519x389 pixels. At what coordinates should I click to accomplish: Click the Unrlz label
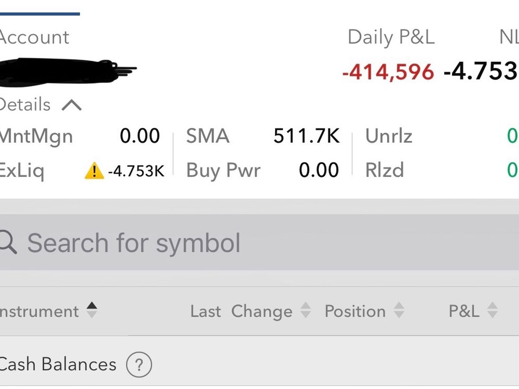coord(388,136)
